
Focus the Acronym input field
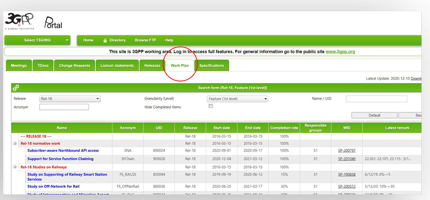64,107
